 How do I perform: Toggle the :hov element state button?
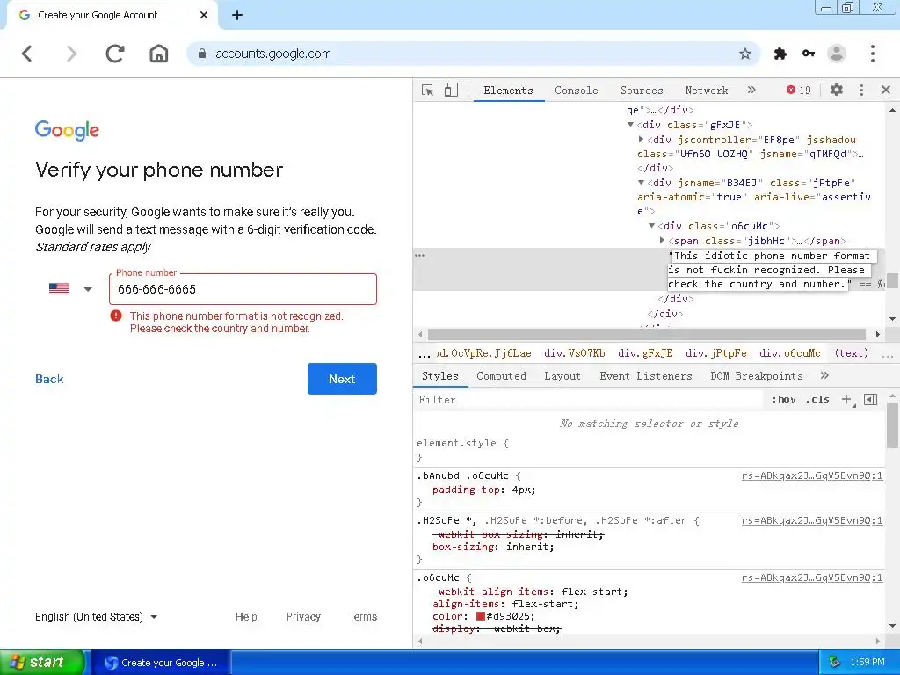783,400
